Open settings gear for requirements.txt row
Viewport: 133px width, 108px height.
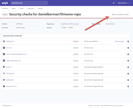128,86
